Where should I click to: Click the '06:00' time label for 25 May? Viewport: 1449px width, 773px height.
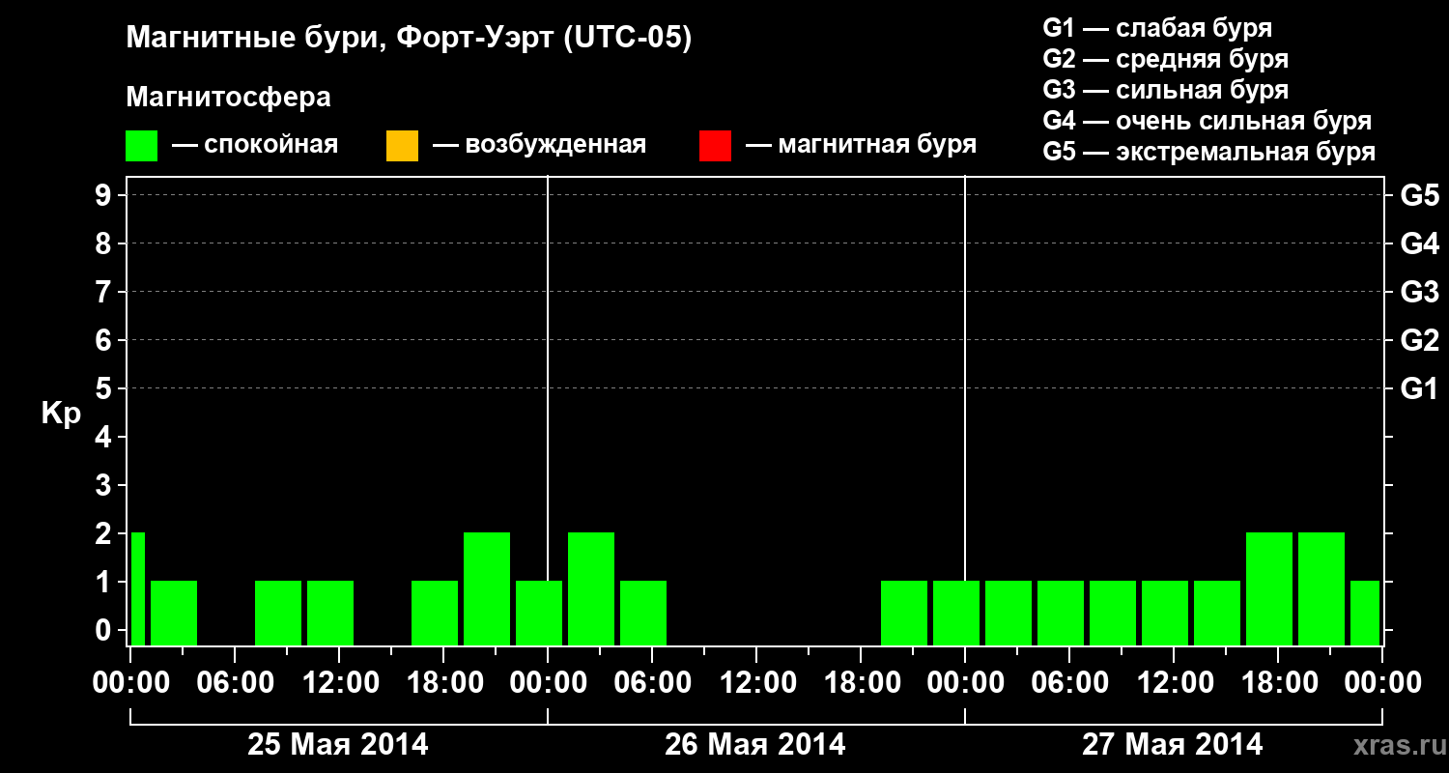[235, 682]
